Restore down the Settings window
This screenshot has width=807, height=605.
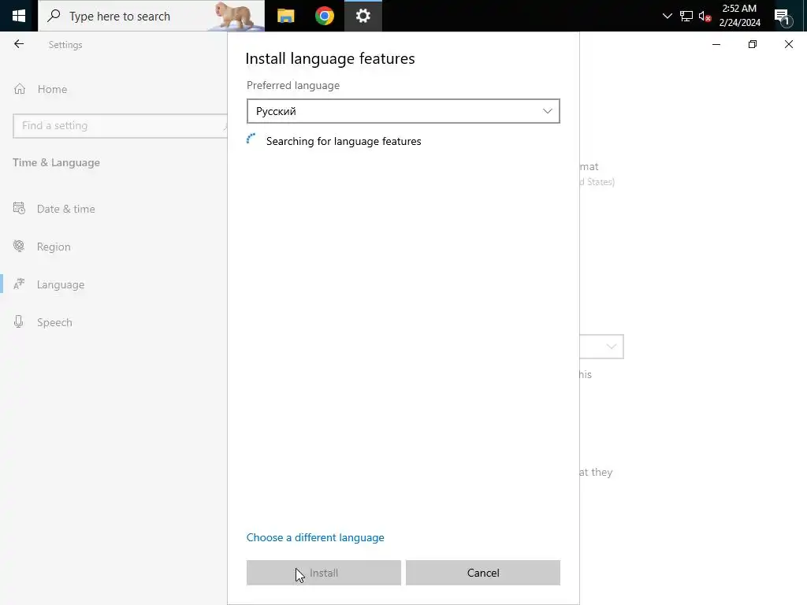pos(753,44)
